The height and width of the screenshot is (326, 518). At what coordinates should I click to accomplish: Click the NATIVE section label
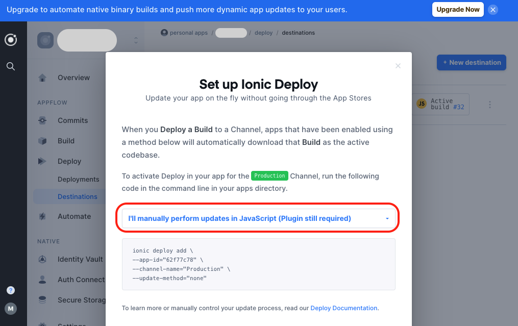[48, 241]
